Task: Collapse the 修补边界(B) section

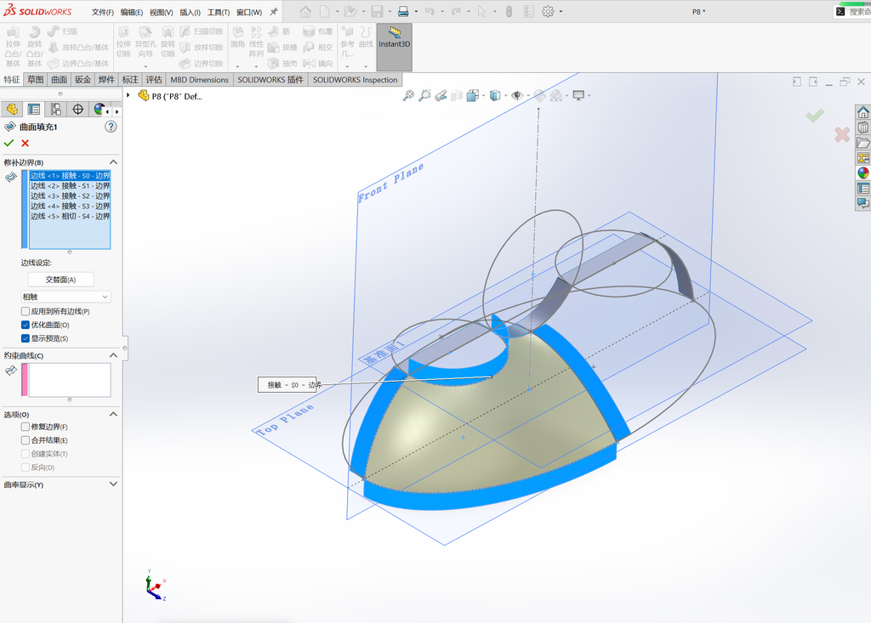Action: [x=113, y=162]
